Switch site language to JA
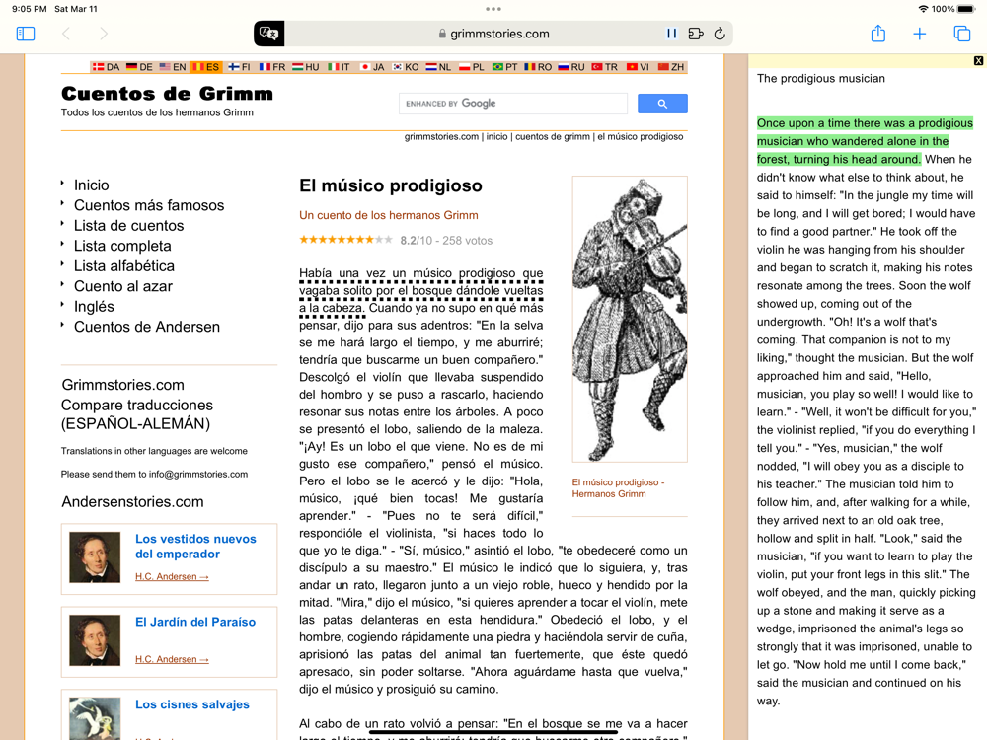Image resolution: width=987 pixels, height=740 pixels. (372, 67)
